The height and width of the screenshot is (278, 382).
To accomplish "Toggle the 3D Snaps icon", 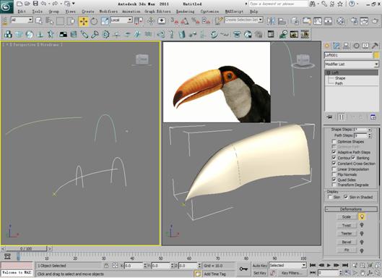I will point(175,21).
